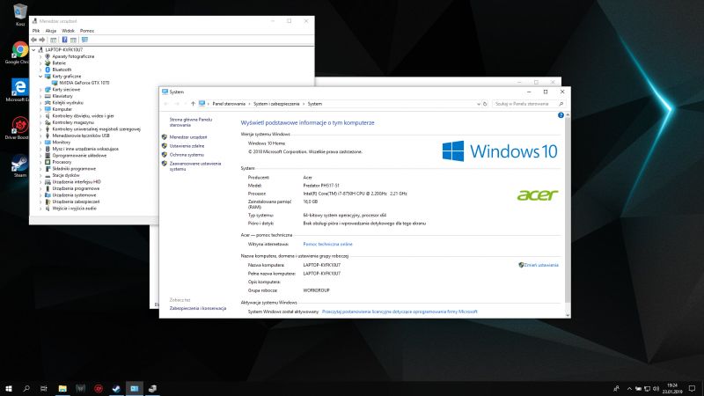Open Ochrona systemu link

coord(187,155)
